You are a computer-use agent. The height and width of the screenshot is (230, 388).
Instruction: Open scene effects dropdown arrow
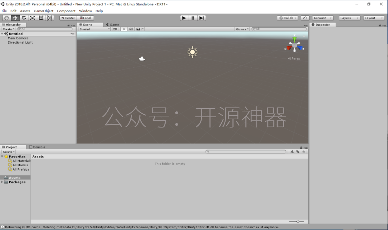coord(143,29)
